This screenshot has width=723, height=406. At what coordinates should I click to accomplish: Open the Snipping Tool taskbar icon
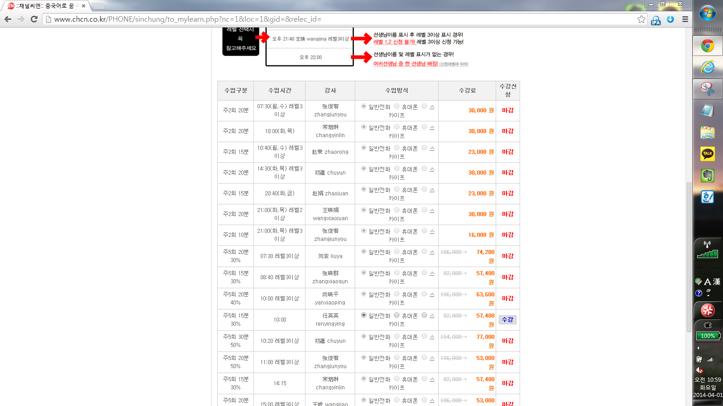click(x=707, y=89)
